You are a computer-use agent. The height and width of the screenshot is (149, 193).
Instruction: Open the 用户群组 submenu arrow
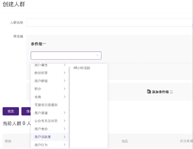pyautogui.click(x=64, y=81)
